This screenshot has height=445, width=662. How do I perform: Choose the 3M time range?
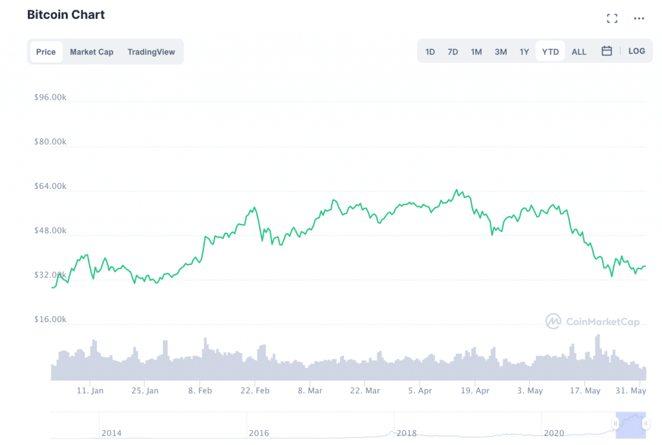pos(500,52)
